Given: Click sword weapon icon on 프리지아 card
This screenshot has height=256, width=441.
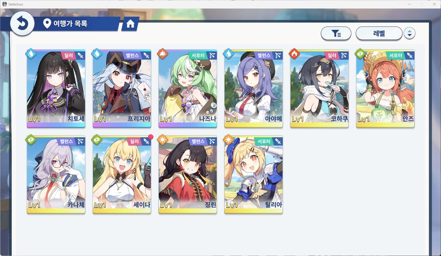Looking at the screenshot, I should pyautogui.click(x=146, y=56).
